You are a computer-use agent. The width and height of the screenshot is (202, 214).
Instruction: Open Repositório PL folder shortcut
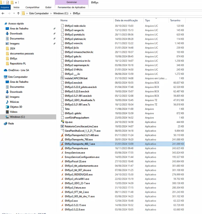[18, 64]
